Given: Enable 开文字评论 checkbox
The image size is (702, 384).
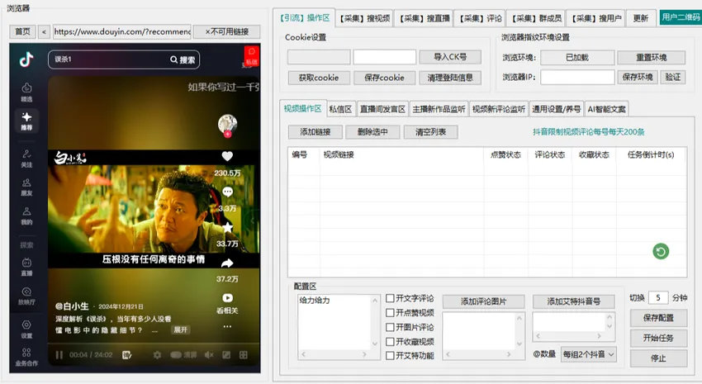Looking at the screenshot, I should [390, 298].
